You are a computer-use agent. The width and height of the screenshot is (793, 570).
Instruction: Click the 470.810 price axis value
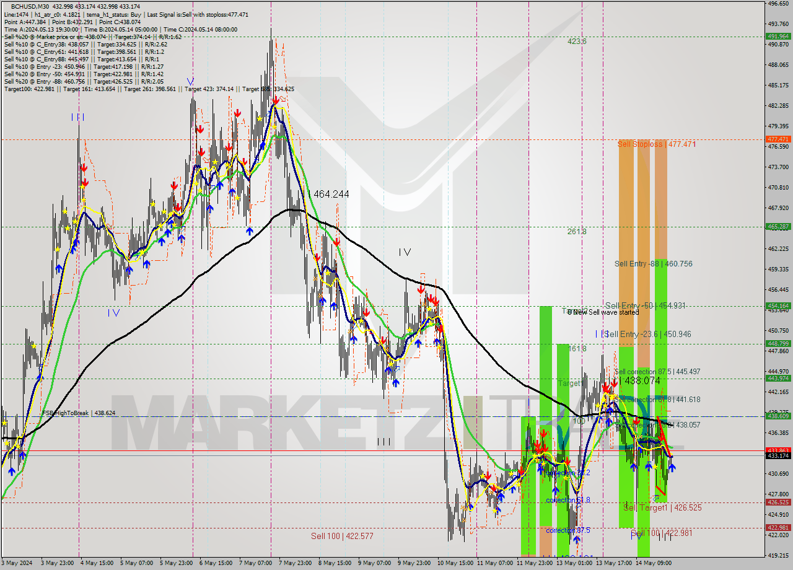tap(778, 188)
